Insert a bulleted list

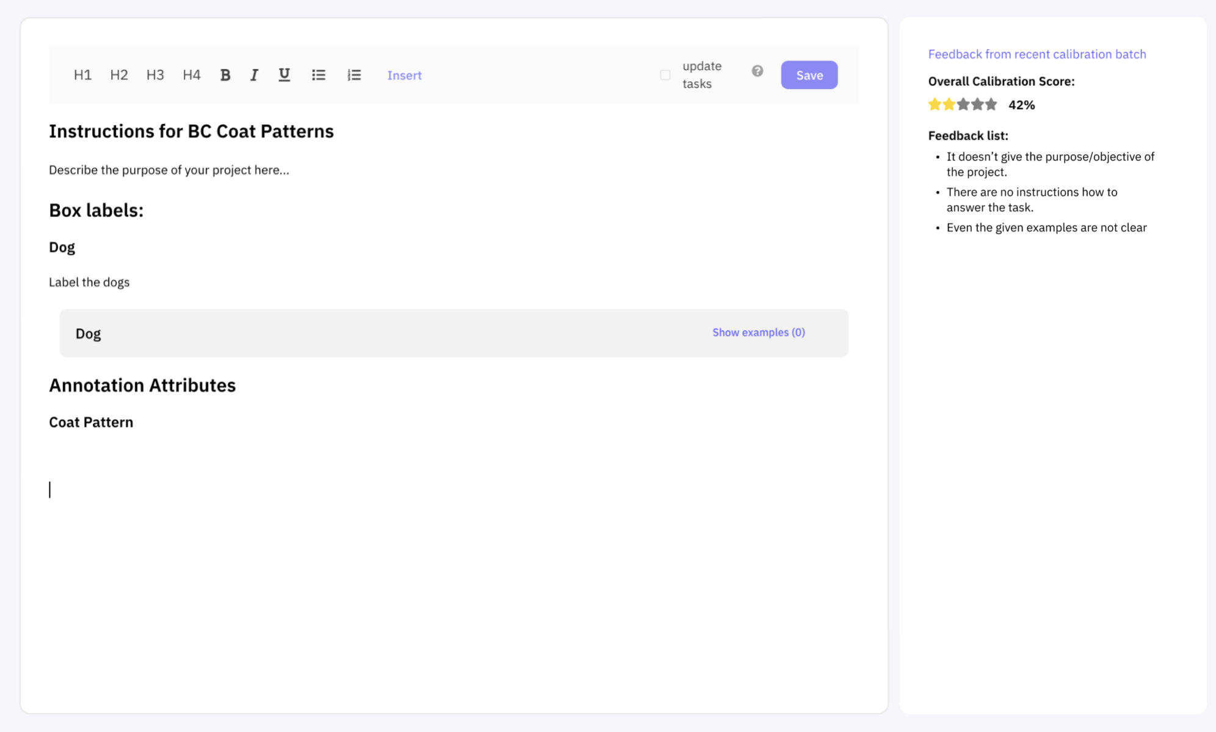(319, 75)
